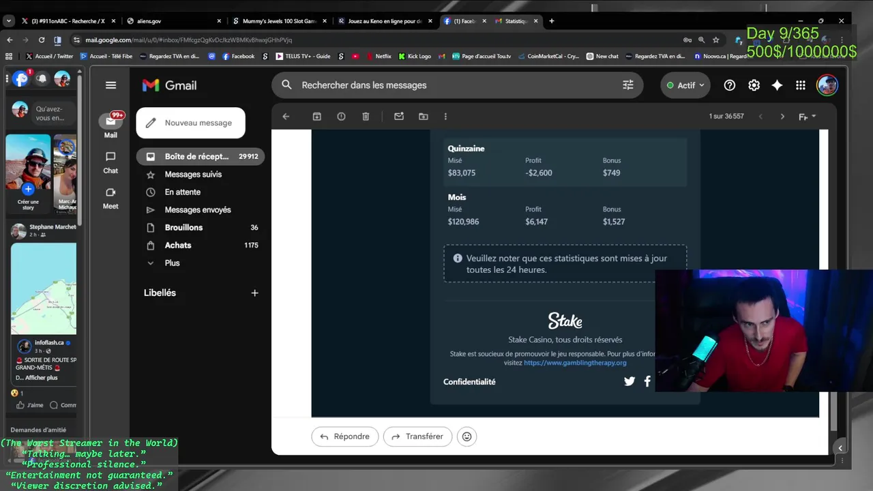
Task: Open CoinMarketCal bookmark
Action: pos(548,57)
